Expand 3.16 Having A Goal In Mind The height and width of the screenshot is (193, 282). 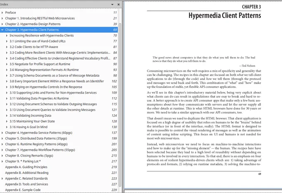pyautogui.click(x=7, y=127)
